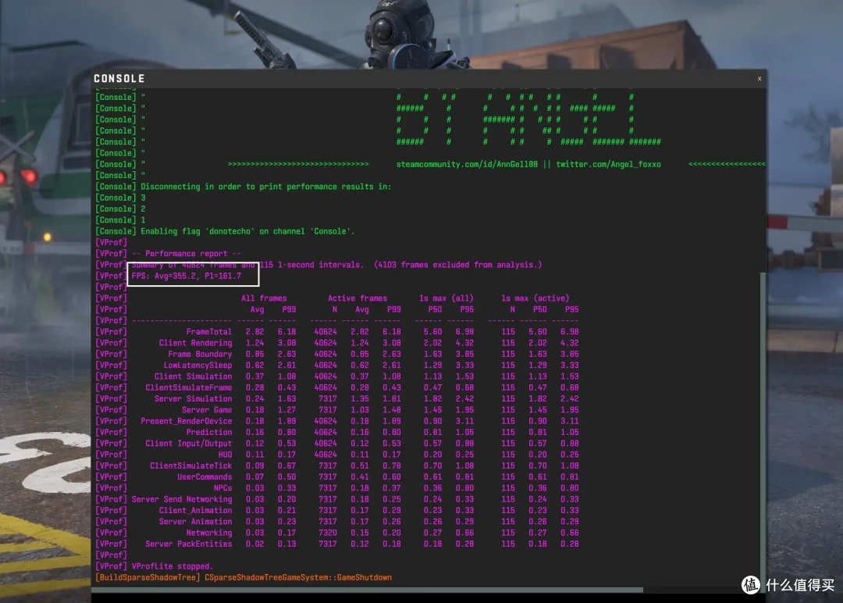This screenshot has height=603, width=843.
Task: Click the ClientSimulateTick row label
Action: [x=191, y=466]
